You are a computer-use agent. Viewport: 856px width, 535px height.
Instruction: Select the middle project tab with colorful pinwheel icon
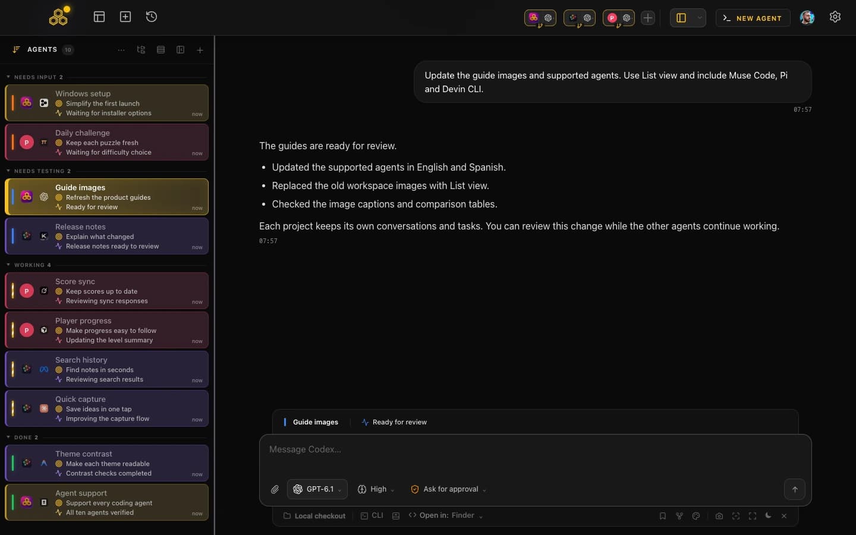pyautogui.click(x=580, y=18)
